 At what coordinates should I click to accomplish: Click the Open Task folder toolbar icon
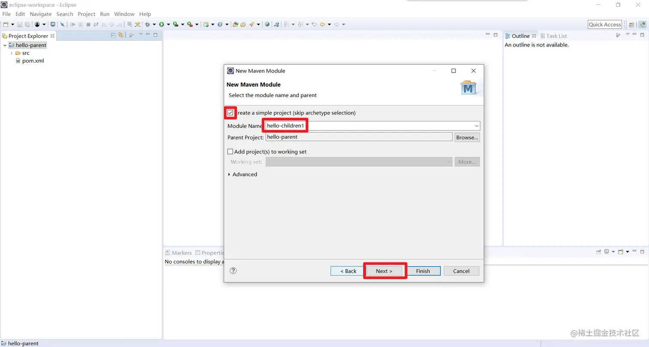[243, 24]
